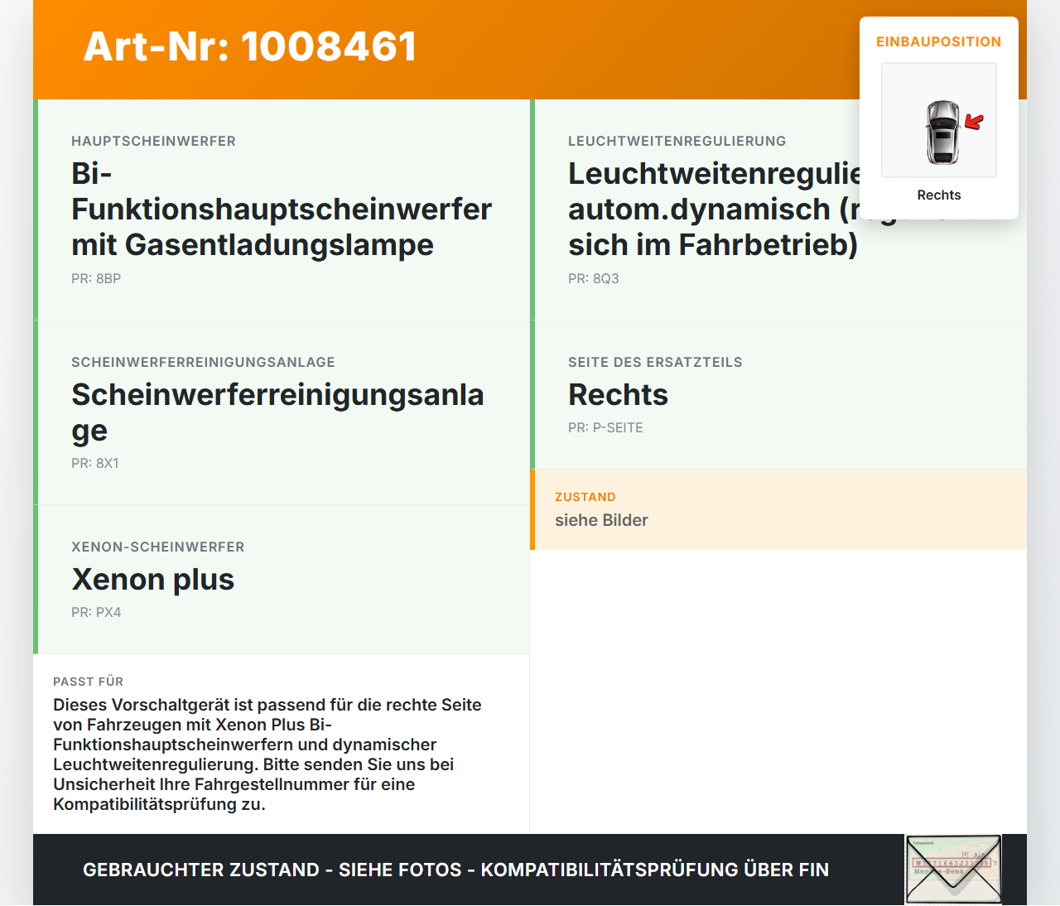The height and width of the screenshot is (906, 1060).
Task: Click the Art-Nr: 1008461 heading
Action: (249, 47)
